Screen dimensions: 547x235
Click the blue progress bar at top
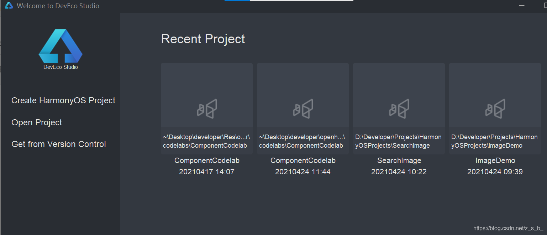click(x=236, y=1)
